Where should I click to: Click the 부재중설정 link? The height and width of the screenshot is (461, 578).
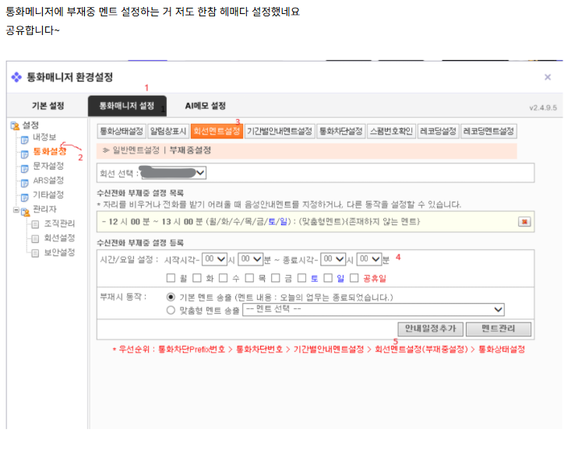[190, 150]
